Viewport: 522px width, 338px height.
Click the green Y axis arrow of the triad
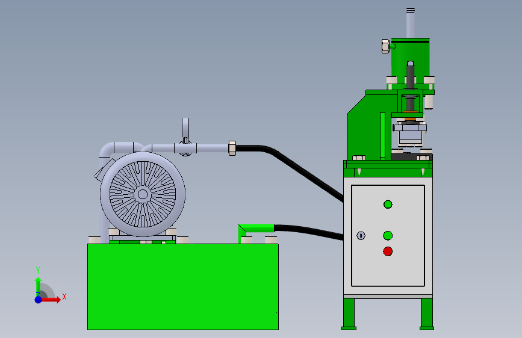click(38, 286)
